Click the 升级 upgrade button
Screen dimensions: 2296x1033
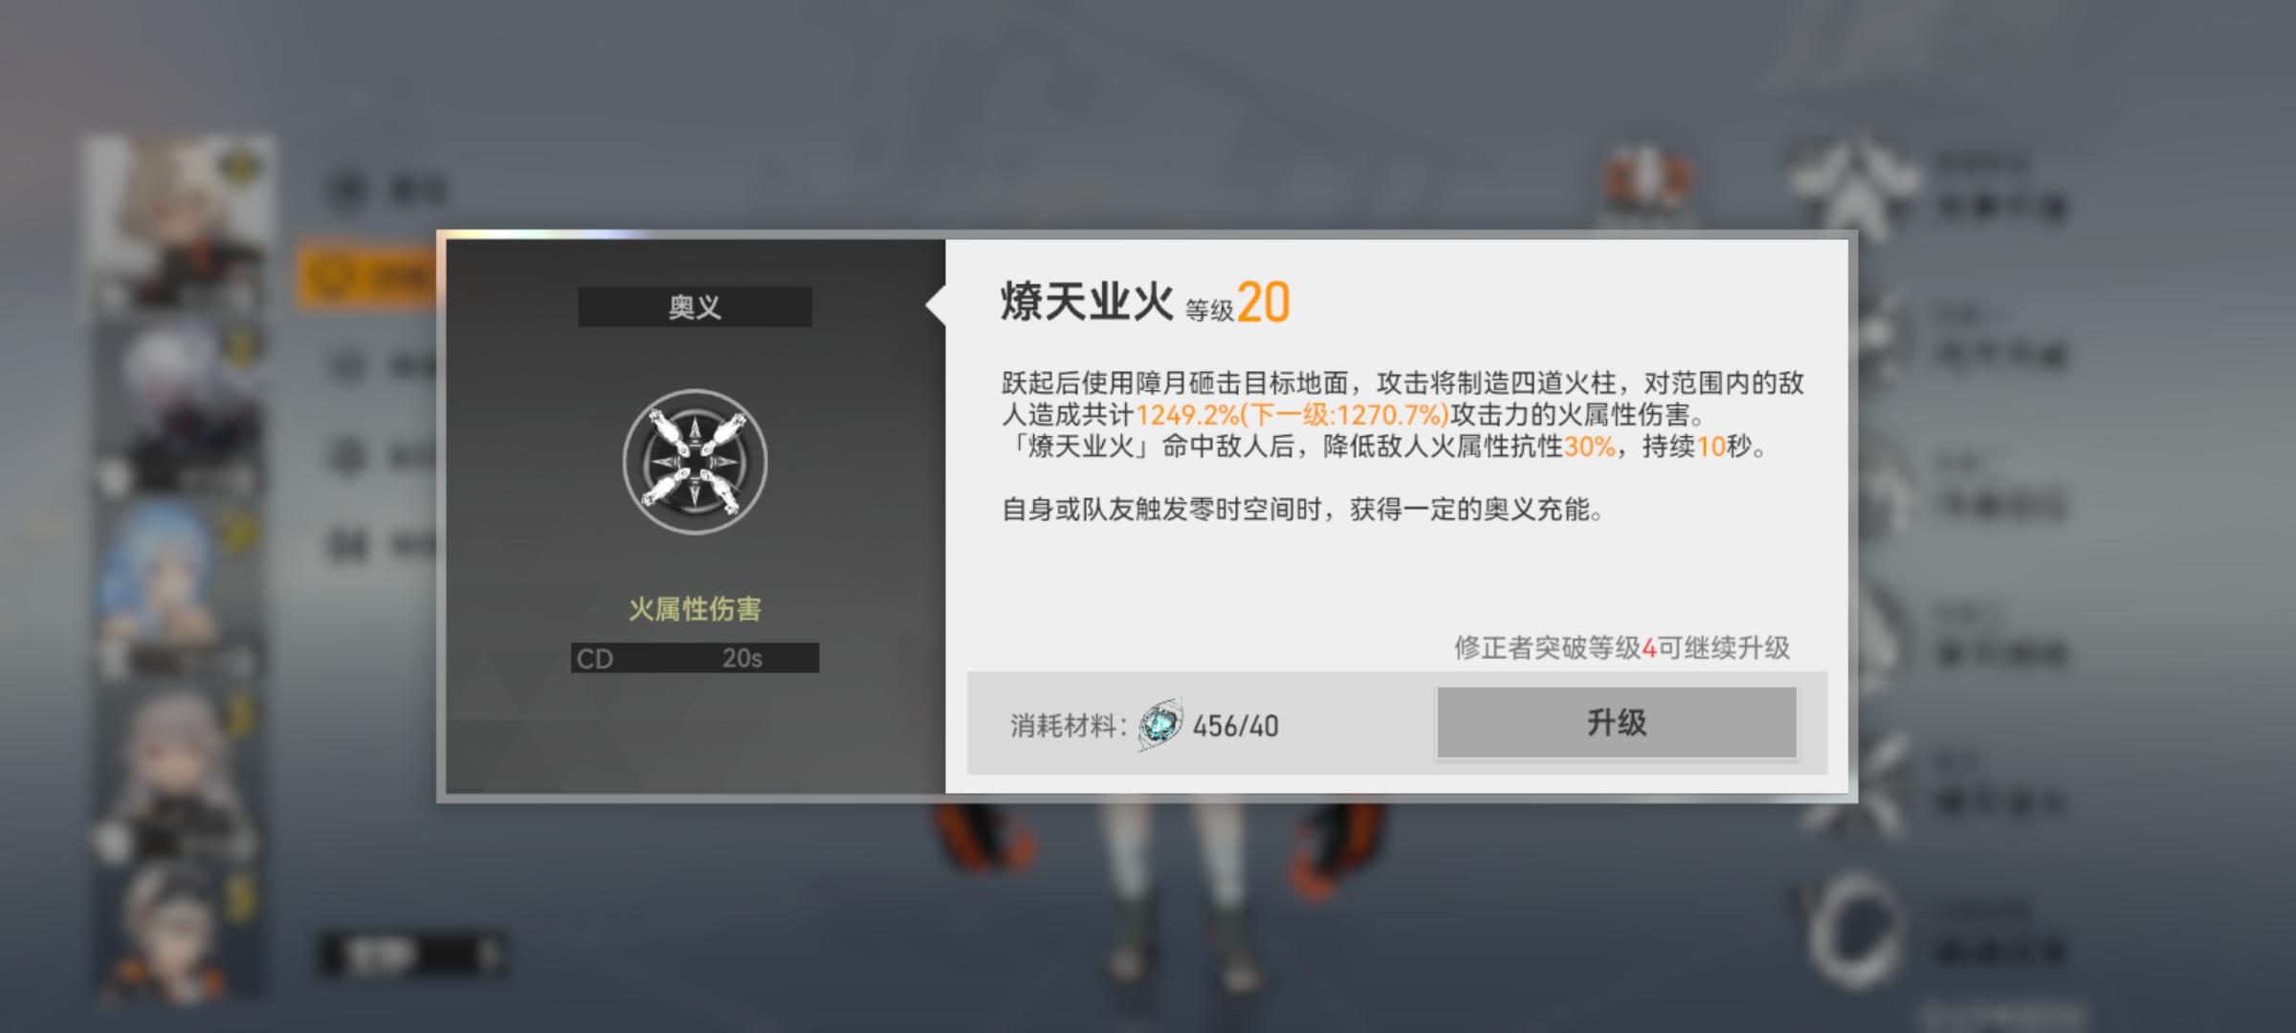pyautogui.click(x=1617, y=722)
